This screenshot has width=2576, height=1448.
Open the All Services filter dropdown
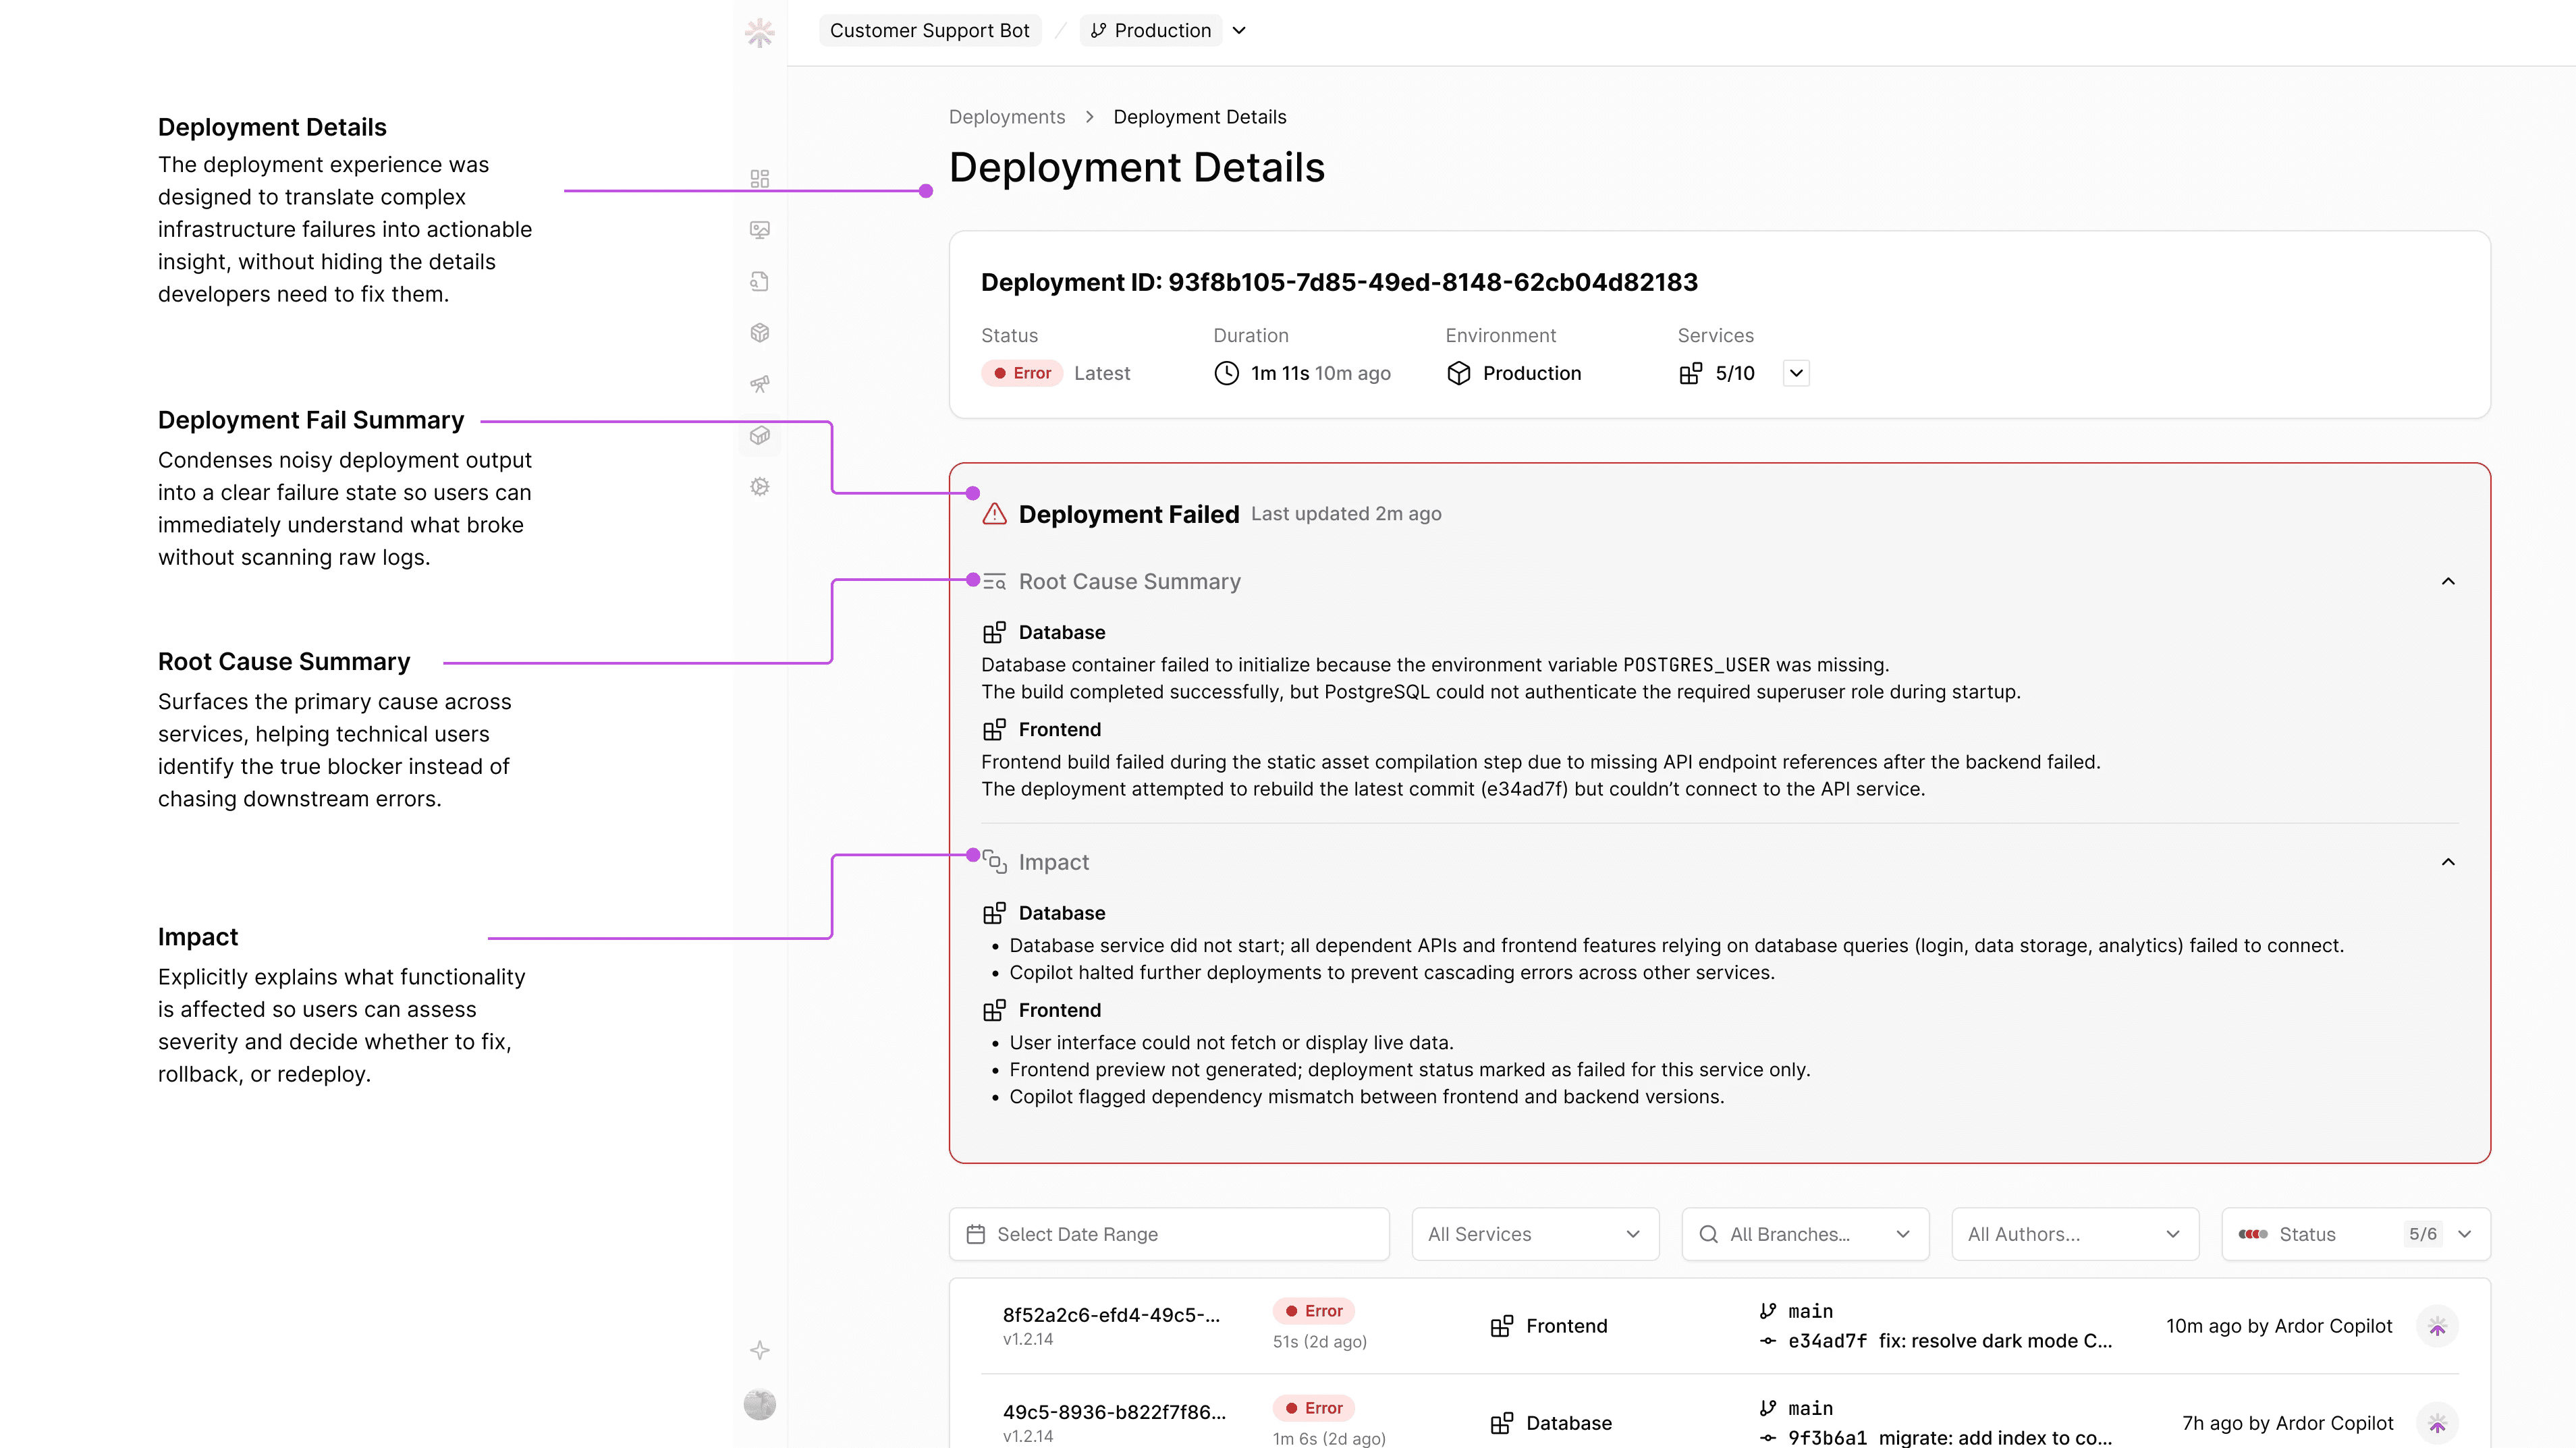point(1534,1234)
